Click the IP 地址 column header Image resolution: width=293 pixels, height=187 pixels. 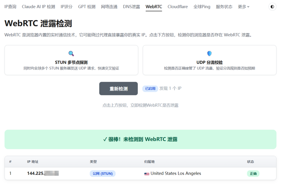[33, 162]
